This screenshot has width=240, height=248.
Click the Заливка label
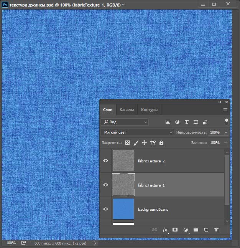pyautogui.click(x=199, y=143)
